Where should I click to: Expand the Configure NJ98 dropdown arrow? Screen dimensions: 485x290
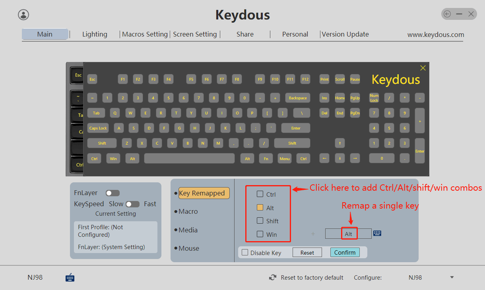tap(452, 277)
